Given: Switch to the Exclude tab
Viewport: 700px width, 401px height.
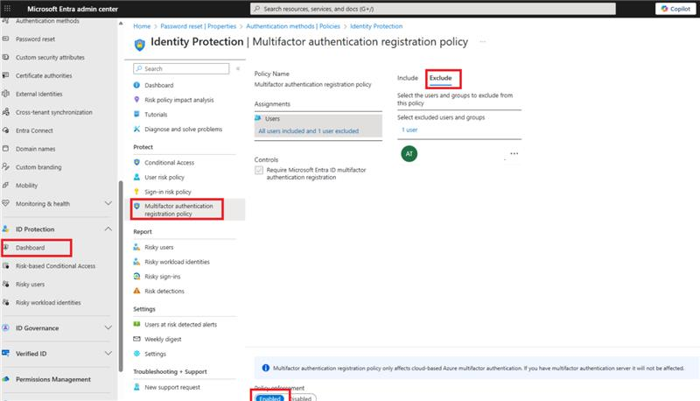Looking at the screenshot, I should pyautogui.click(x=441, y=78).
